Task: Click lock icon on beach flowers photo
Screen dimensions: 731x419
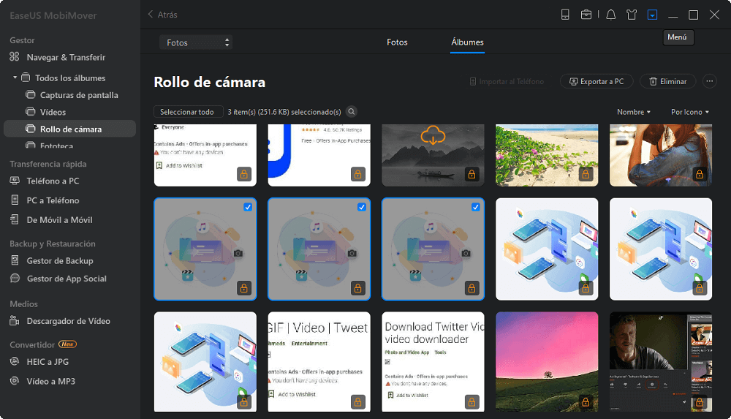Action: (586, 175)
